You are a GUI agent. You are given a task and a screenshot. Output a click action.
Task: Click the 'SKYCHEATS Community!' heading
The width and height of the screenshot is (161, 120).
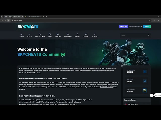[x=41, y=54]
